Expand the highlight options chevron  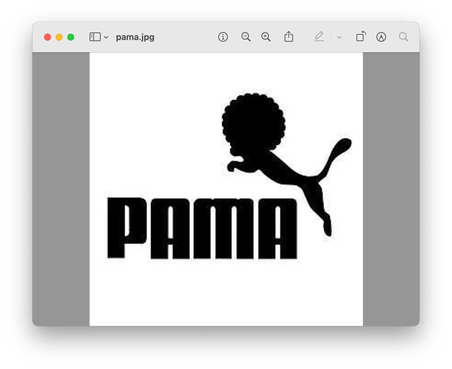coord(339,37)
